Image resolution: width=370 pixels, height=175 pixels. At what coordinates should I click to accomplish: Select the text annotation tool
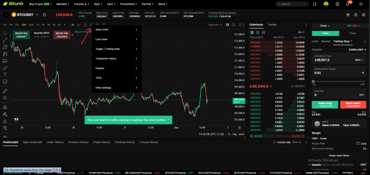[x=5, y=75]
